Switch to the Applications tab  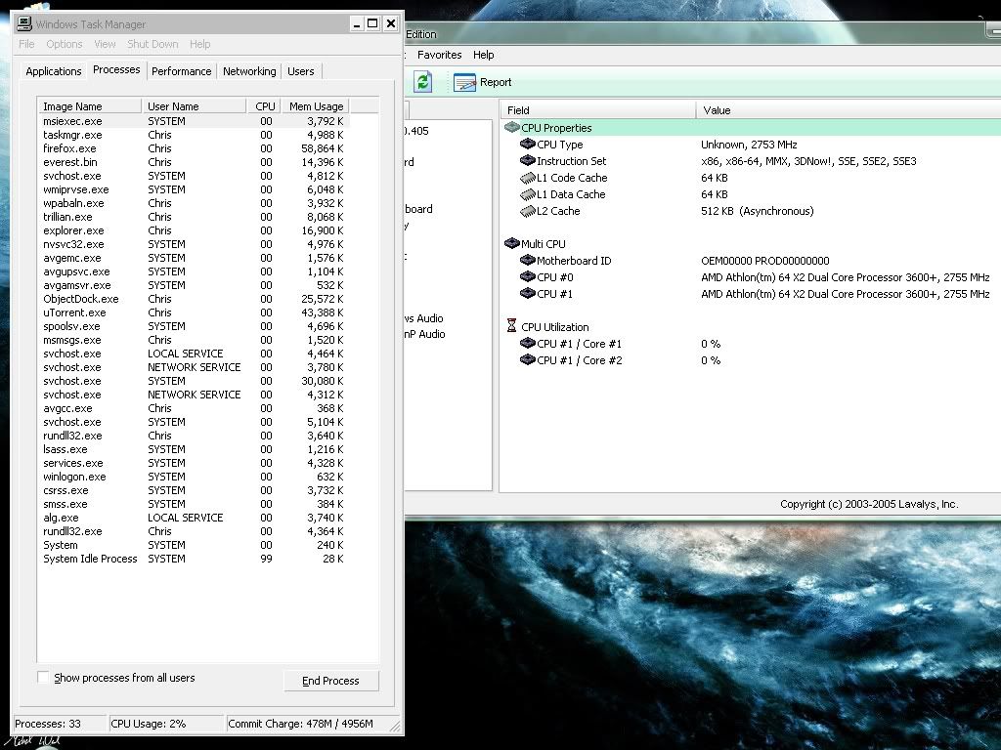coord(54,71)
